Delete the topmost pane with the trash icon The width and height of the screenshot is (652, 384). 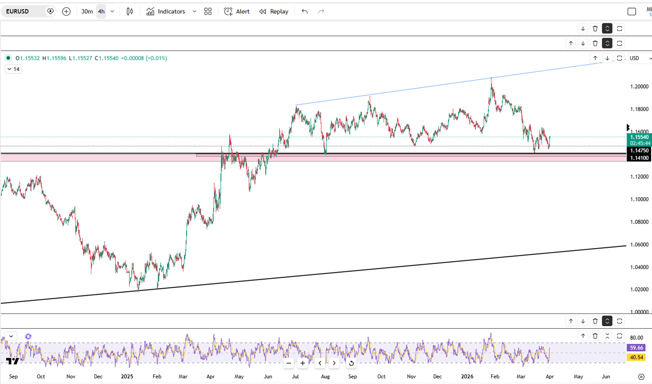coord(595,29)
